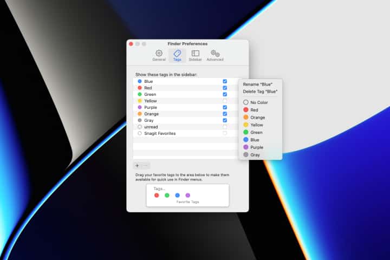Click the red dot beside Red tag

point(140,88)
